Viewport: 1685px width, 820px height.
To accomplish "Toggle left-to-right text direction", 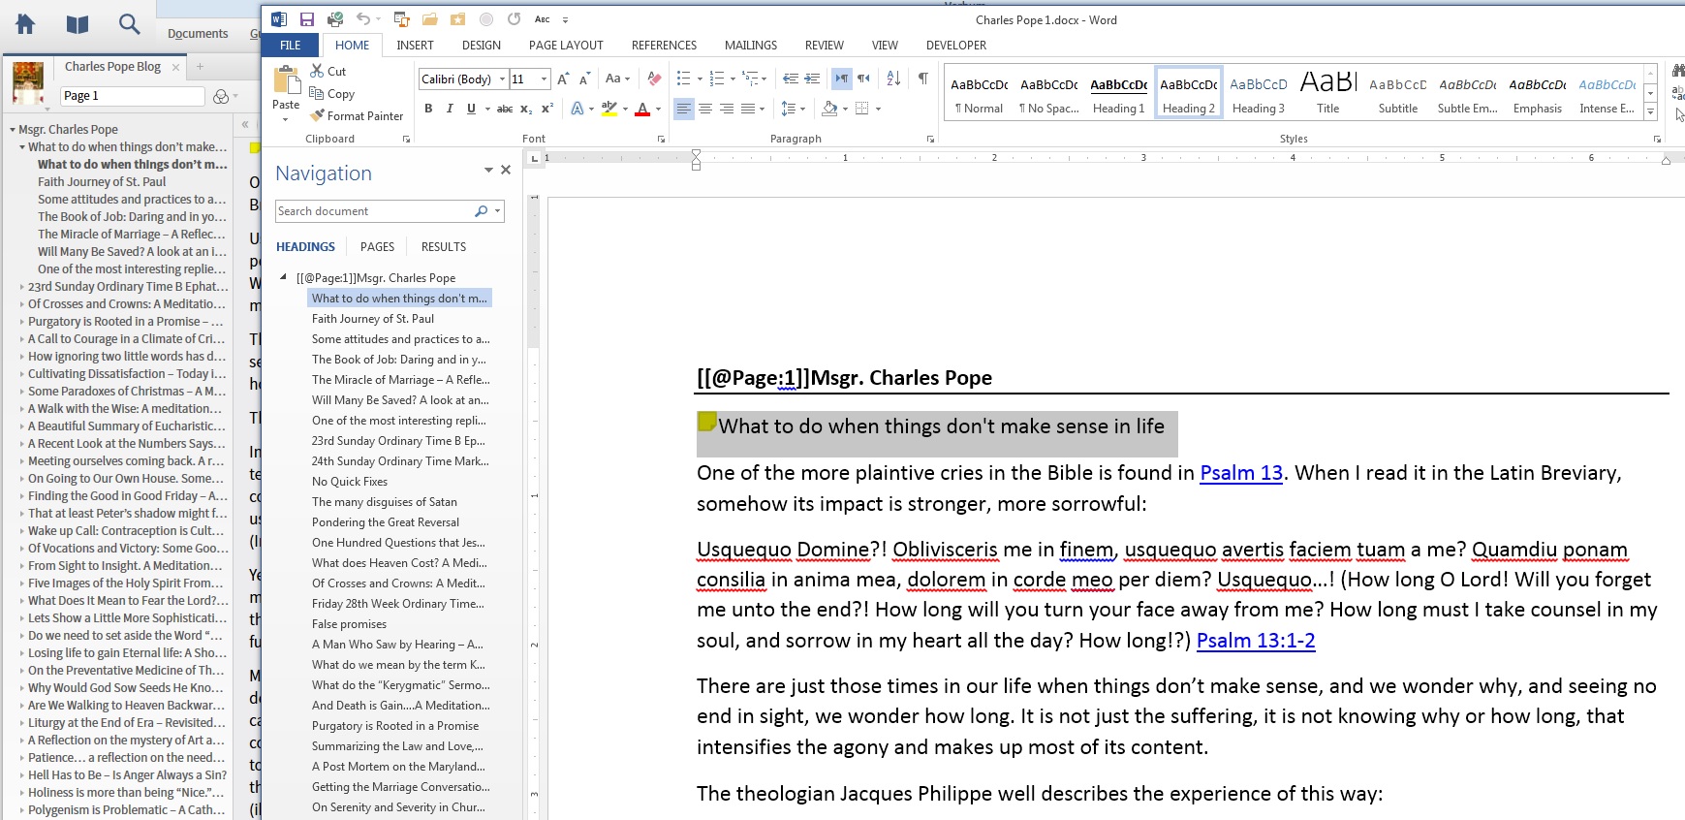I will click(842, 79).
